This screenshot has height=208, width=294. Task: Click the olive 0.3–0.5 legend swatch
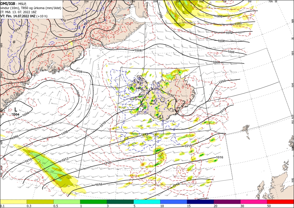(40, 202)
